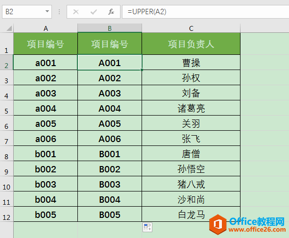Select row 10 header

click(6, 184)
